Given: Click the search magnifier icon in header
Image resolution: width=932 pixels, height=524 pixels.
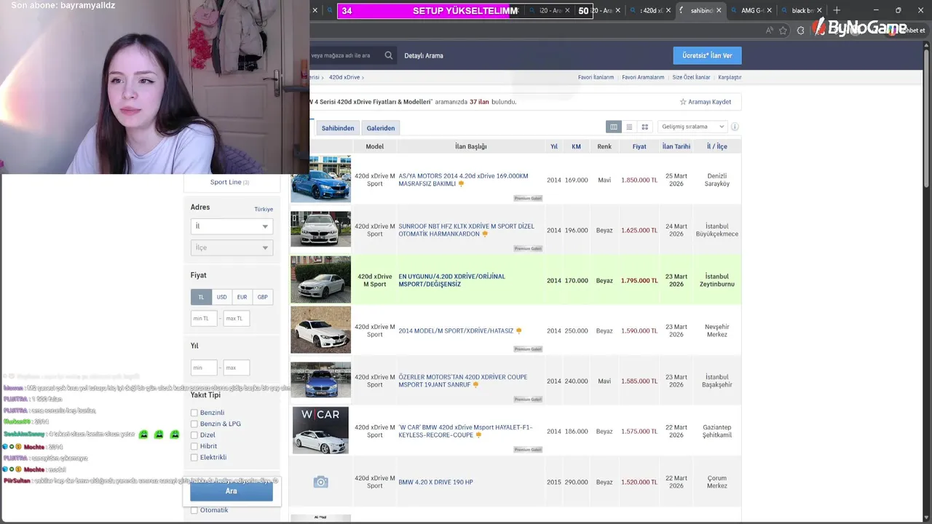Looking at the screenshot, I should click(x=389, y=55).
